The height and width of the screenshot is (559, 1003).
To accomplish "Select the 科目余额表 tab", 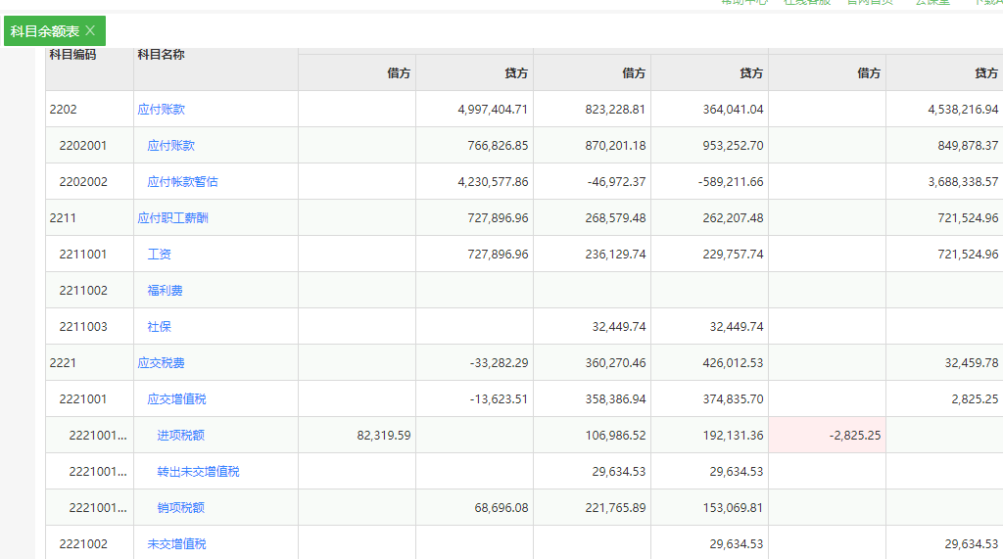I will (45, 31).
